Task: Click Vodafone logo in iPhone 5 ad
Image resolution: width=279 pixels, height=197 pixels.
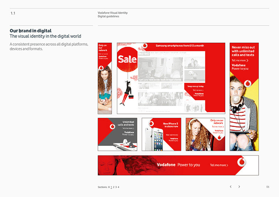Action: (151, 123)
